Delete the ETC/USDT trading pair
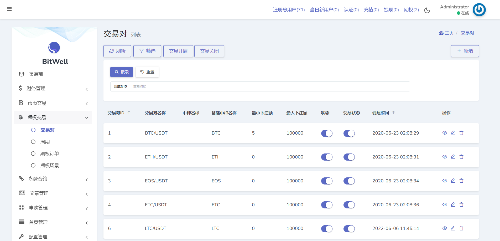Image resolution: width=500 pixels, height=241 pixels. (x=461, y=205)
